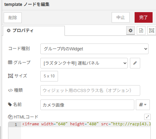Open the 5 x 10 size setting
The width and height of the screenshot is (156, 139).
click(49, 76)
